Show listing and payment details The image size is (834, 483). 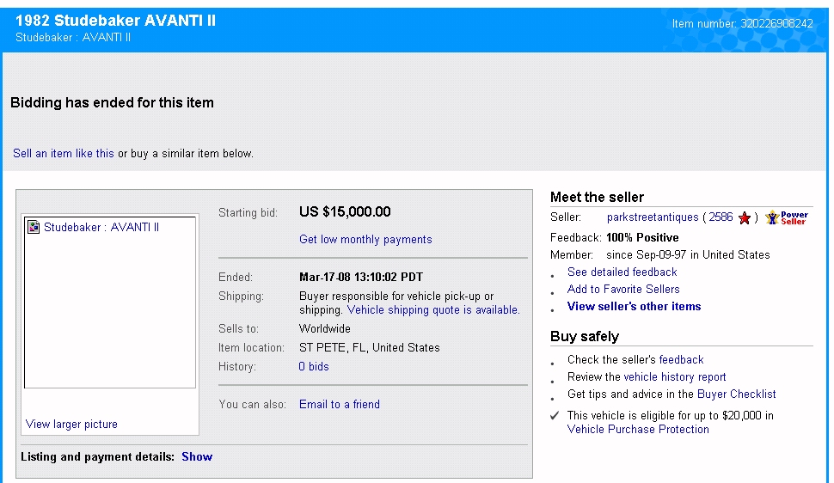tap(197, 457)
